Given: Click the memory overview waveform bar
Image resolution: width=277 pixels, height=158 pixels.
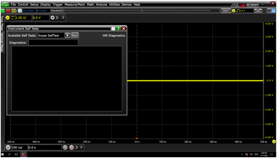Looking at the screenshot, I should pyautogui.click(x=142, y=10).
